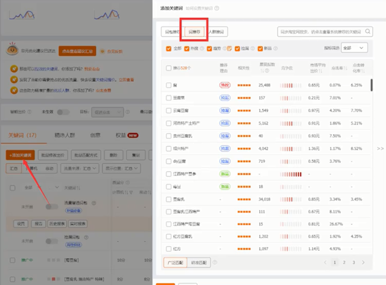Open the 意见反馈 link
The width and height of the screenshot is (386, 285).
pos(115,51)
